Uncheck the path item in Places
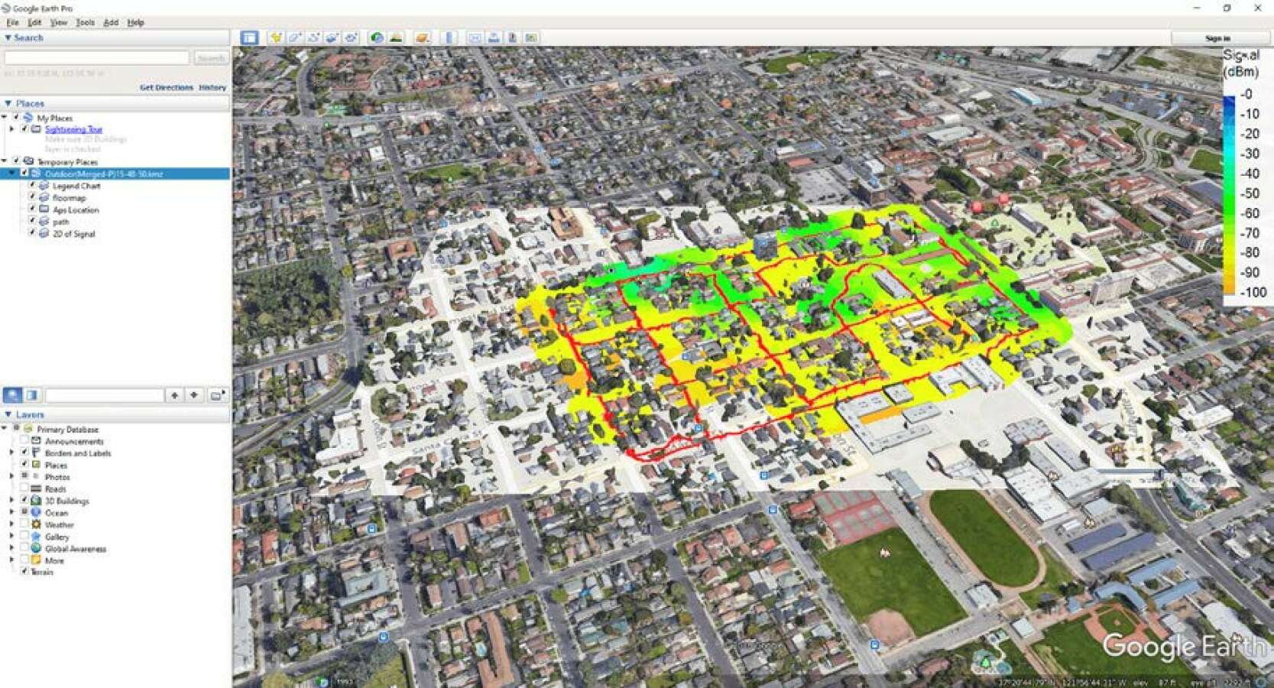This screenshot has height=688, width=1274. coord(32,222)
